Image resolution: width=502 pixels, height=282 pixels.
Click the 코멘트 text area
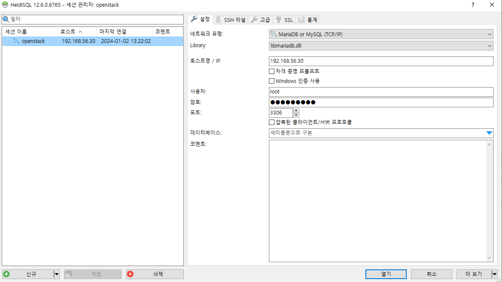[x=378, y=201]
